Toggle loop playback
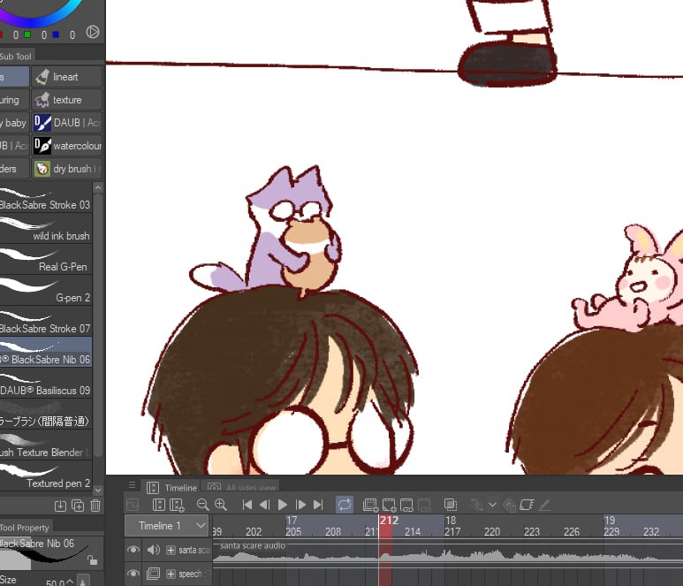The width and height of the screenshot is (683, 586). pyautogui.click(x=344, y=505)
